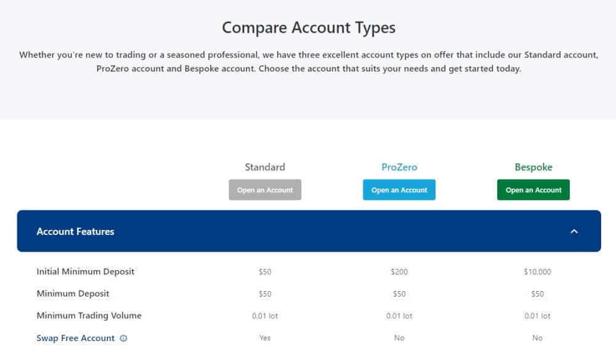Screen dimensions: 616x357
Task: Select Bespoke's $10,000 initial deposit value
Action: pyautogui.click(x=537, y=272)
